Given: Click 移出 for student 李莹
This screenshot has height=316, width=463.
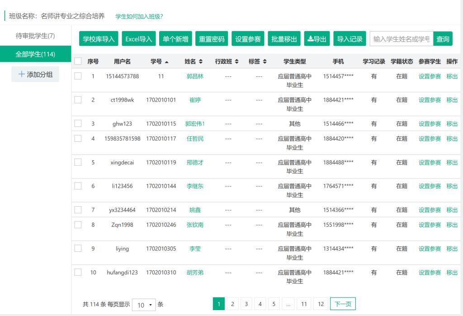Looking at the screenshot, I should pyautogui.click(x=452, y=249).
